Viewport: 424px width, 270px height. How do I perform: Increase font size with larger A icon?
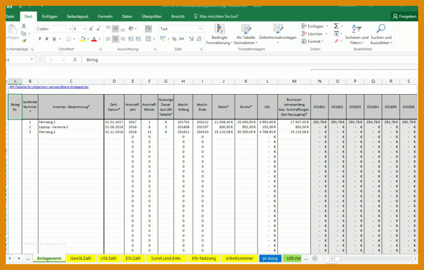91,29
